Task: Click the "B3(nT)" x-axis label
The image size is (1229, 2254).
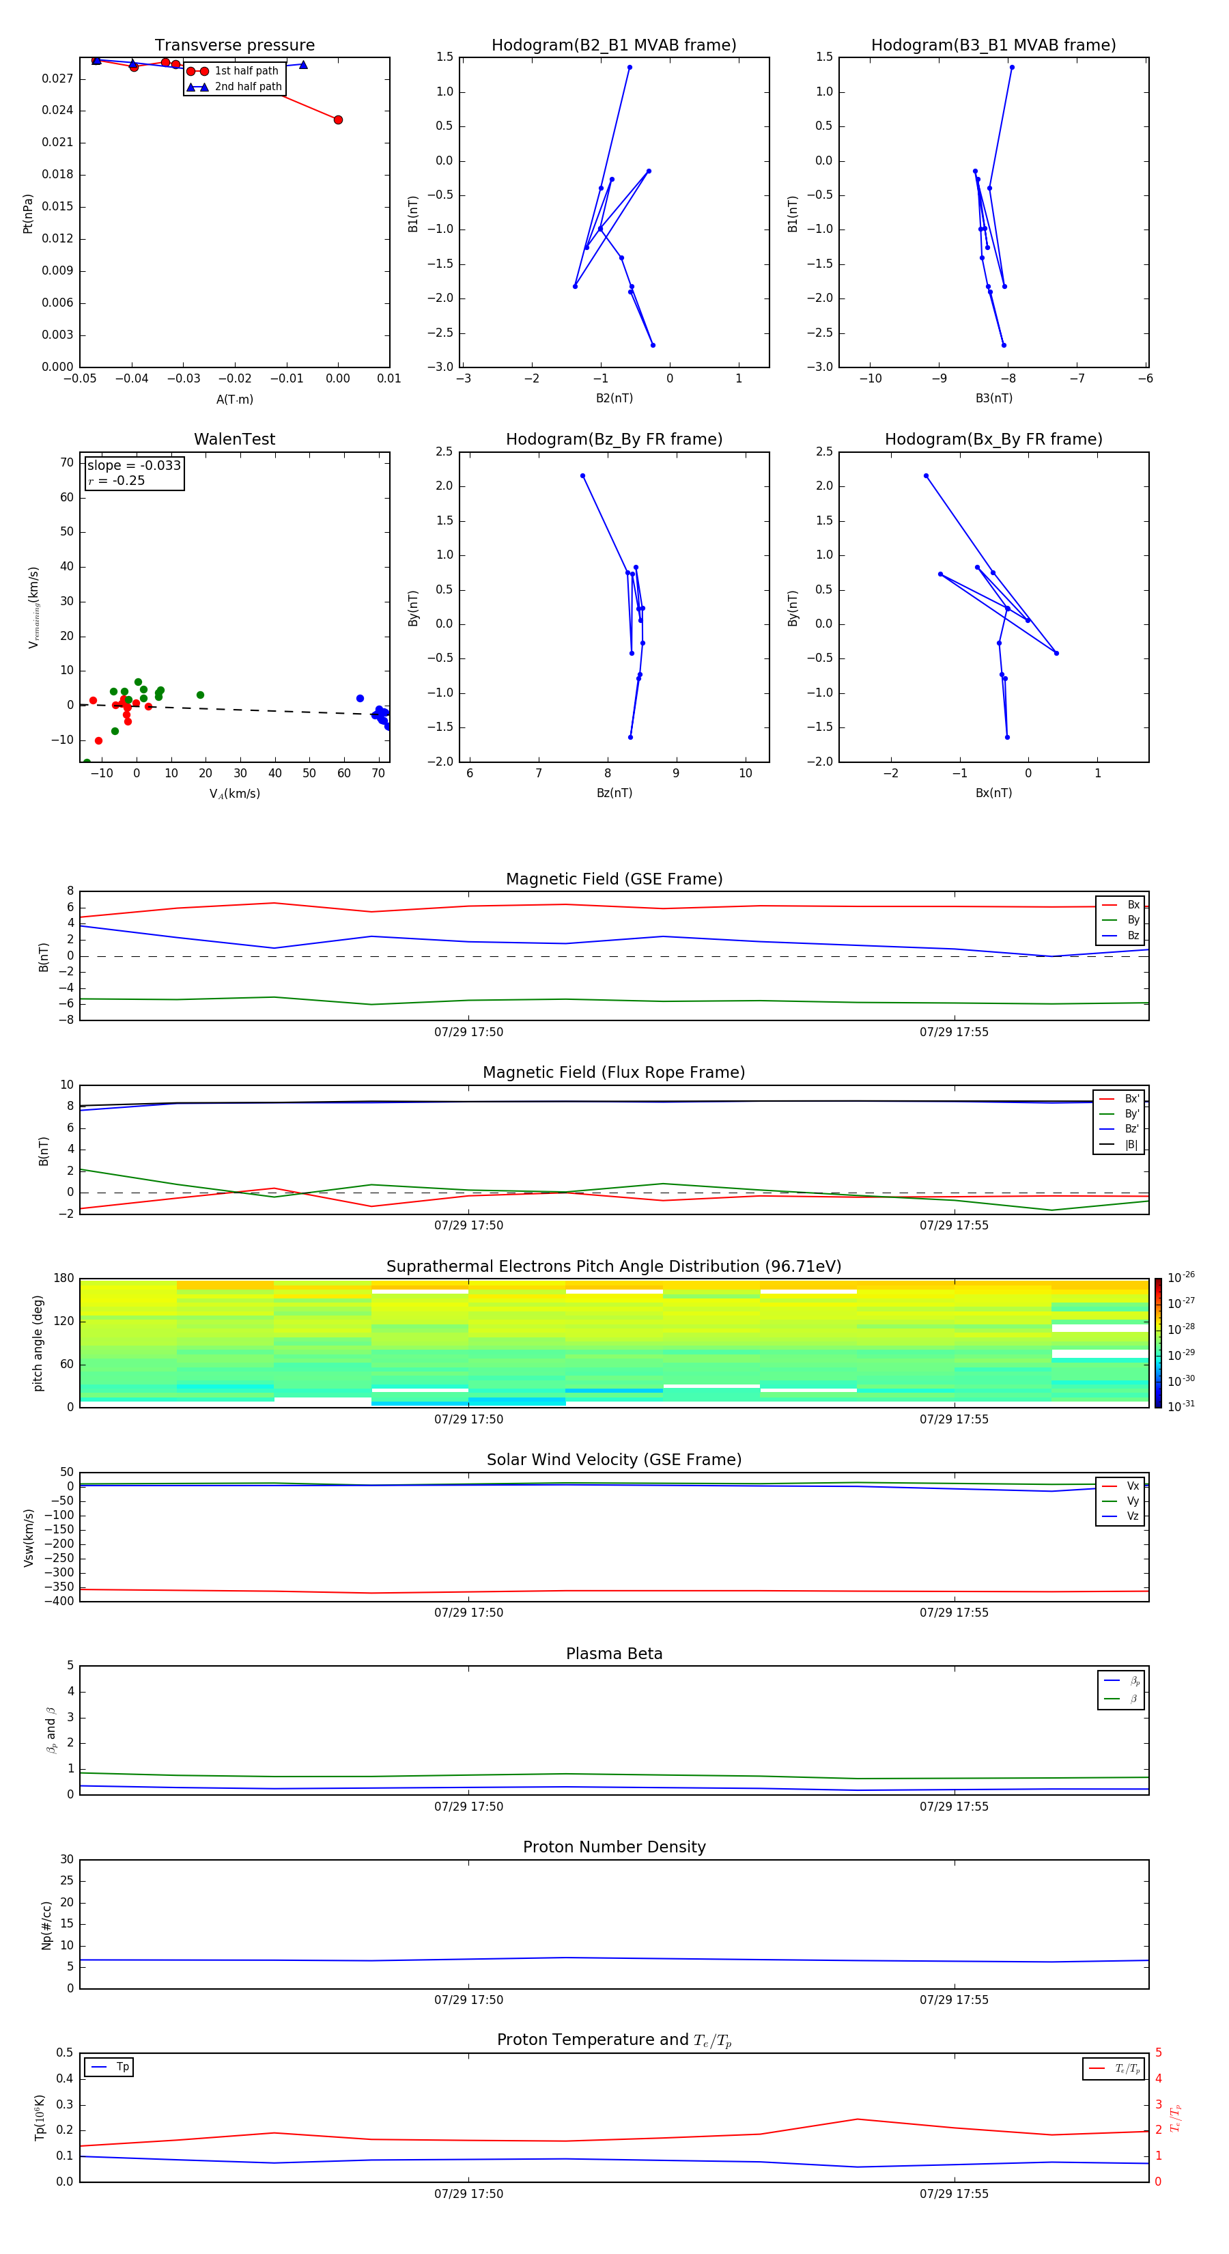Action: 993,398
